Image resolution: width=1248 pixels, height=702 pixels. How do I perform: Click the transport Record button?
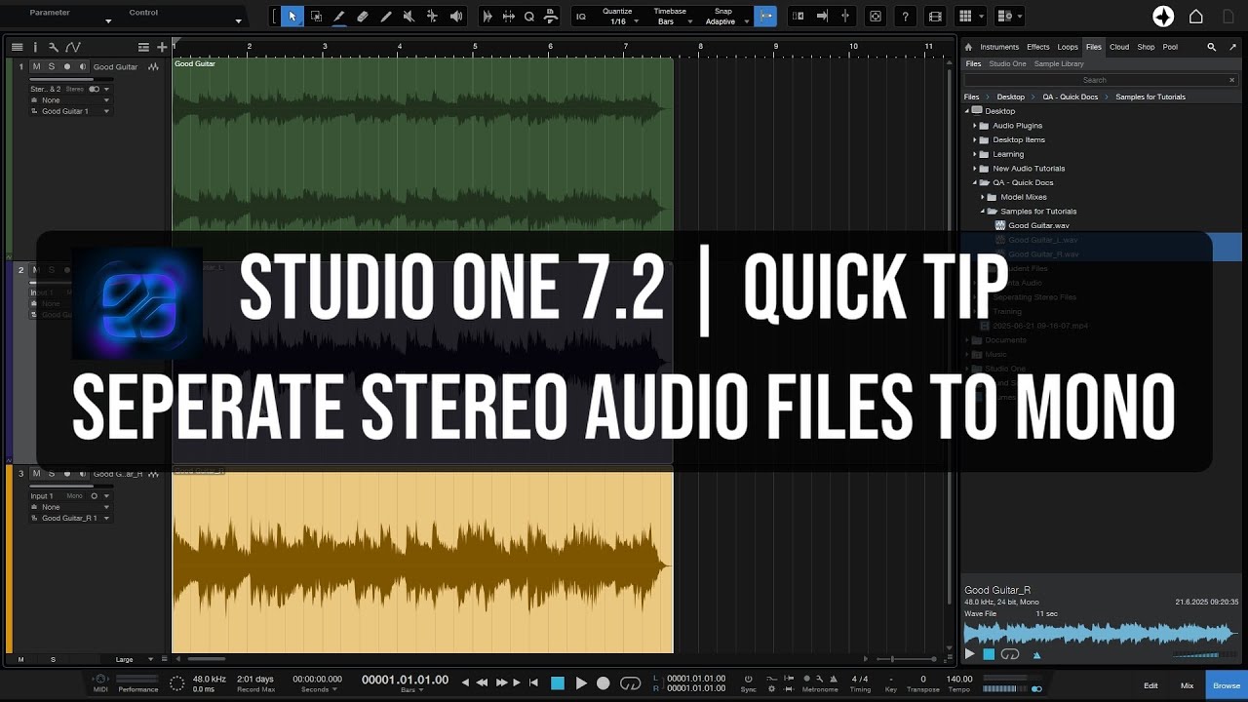pos(604,683)
